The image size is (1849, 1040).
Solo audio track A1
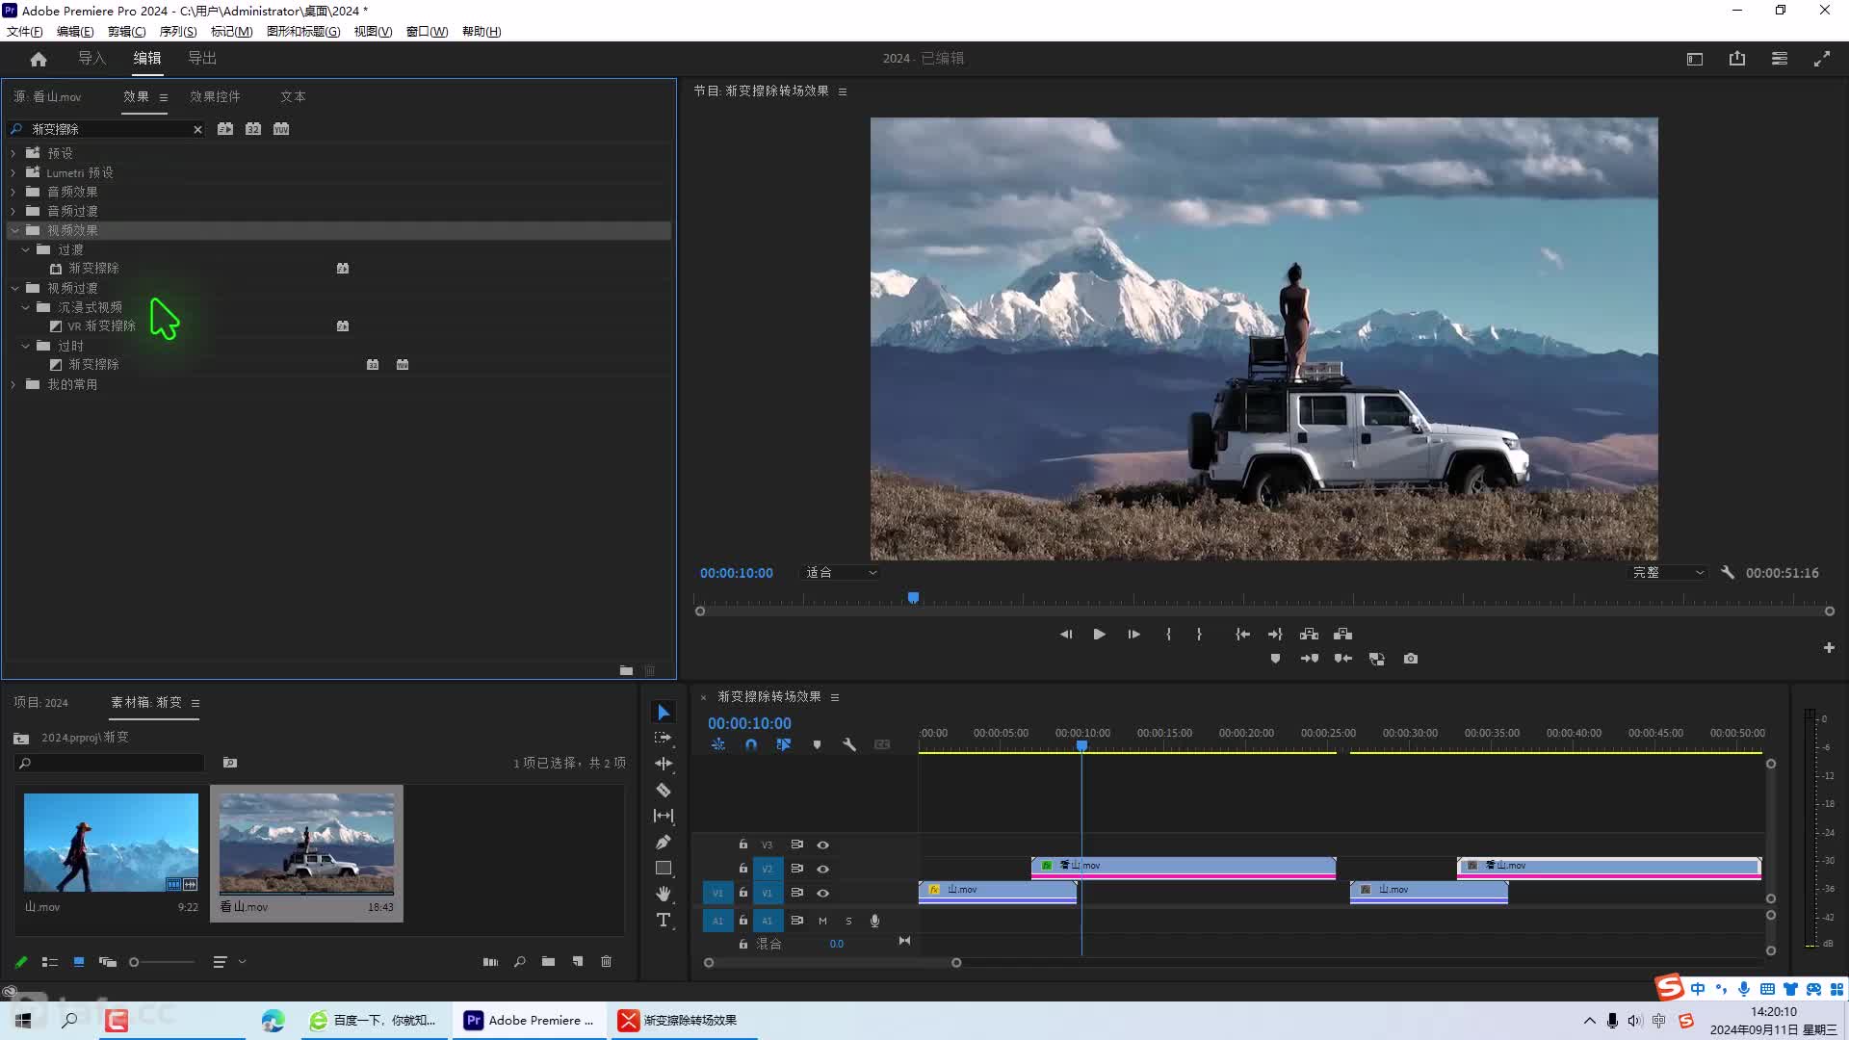(848, 921)
